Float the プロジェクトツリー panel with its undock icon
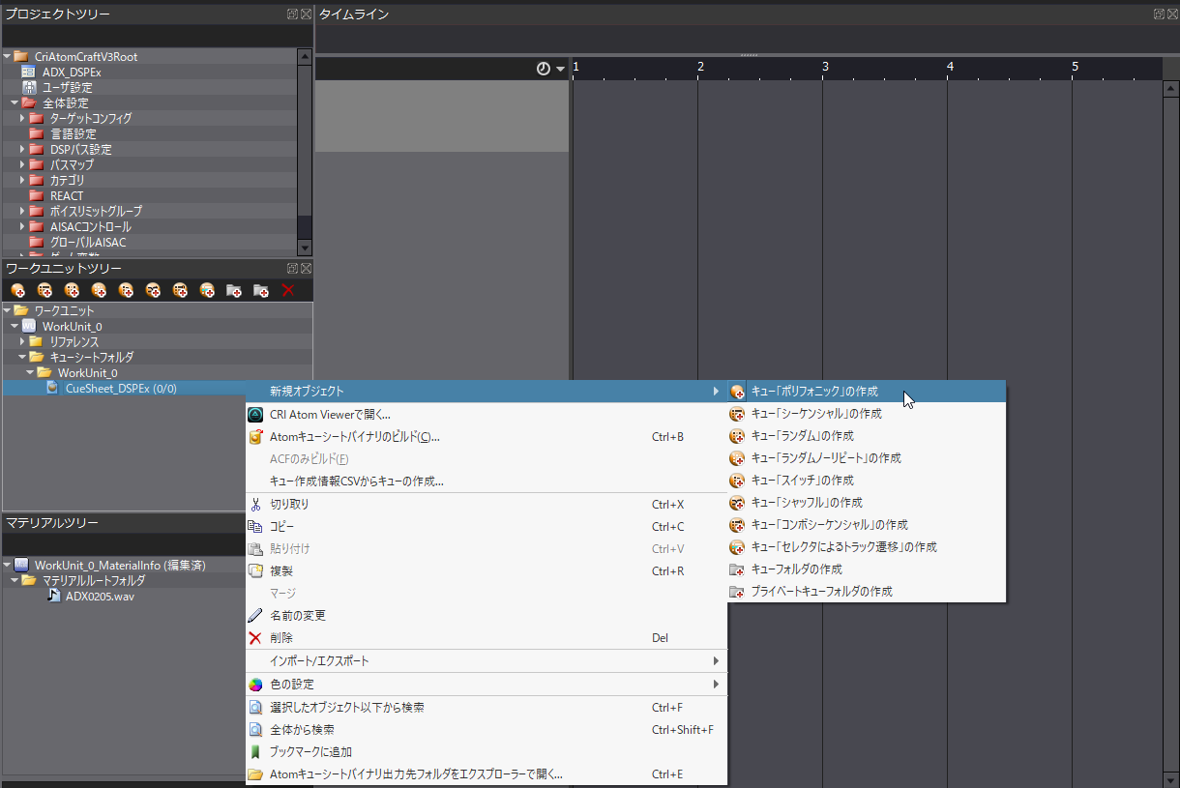The width and height of the screenshot is (1180, 788). point(292,15)
